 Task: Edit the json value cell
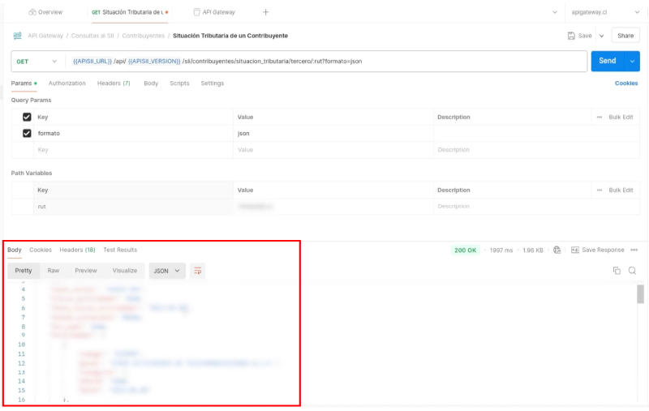click(x=333, y=134)
